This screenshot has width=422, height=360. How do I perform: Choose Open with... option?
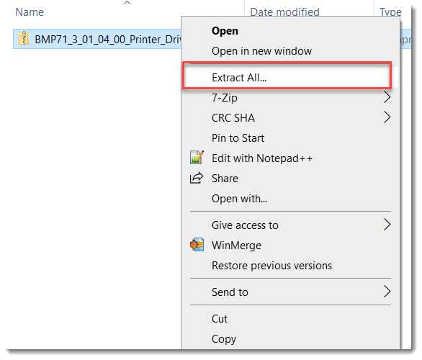[x=239, y=199]
